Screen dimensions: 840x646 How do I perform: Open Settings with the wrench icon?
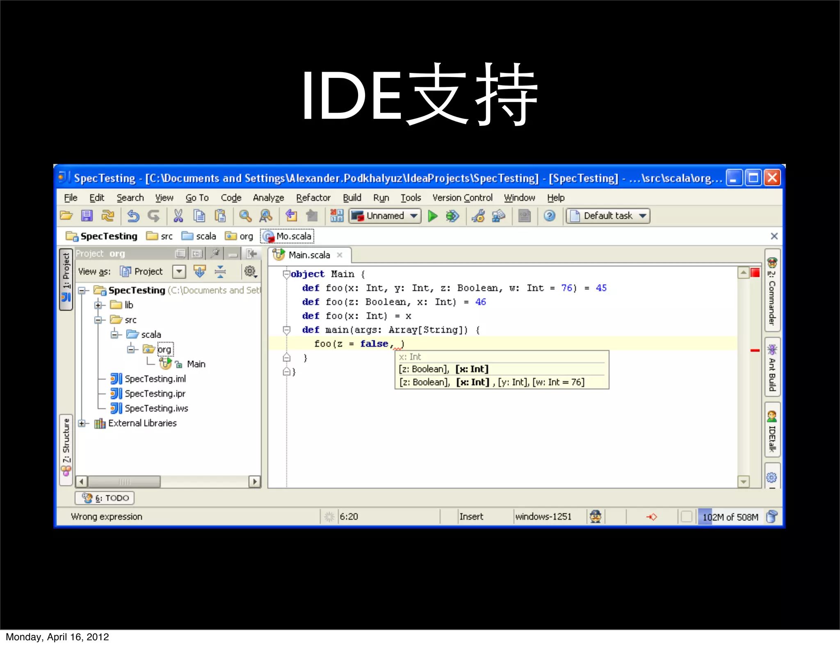[478, 216]
